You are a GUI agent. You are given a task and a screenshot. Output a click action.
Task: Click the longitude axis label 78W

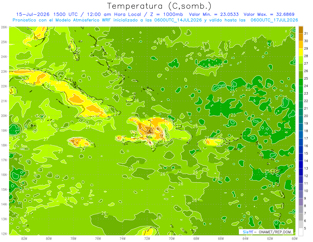tap(73, 238)
